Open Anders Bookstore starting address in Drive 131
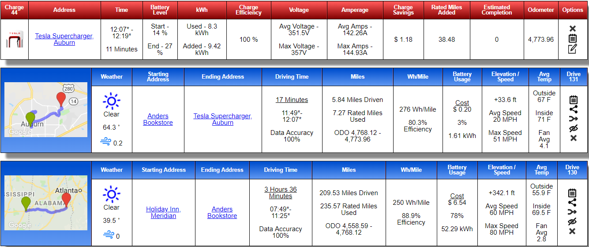589x247 pixels. (x=158, y=120)
